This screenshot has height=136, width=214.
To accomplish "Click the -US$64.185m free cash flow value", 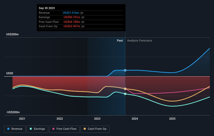I will (x=71, y=22).
